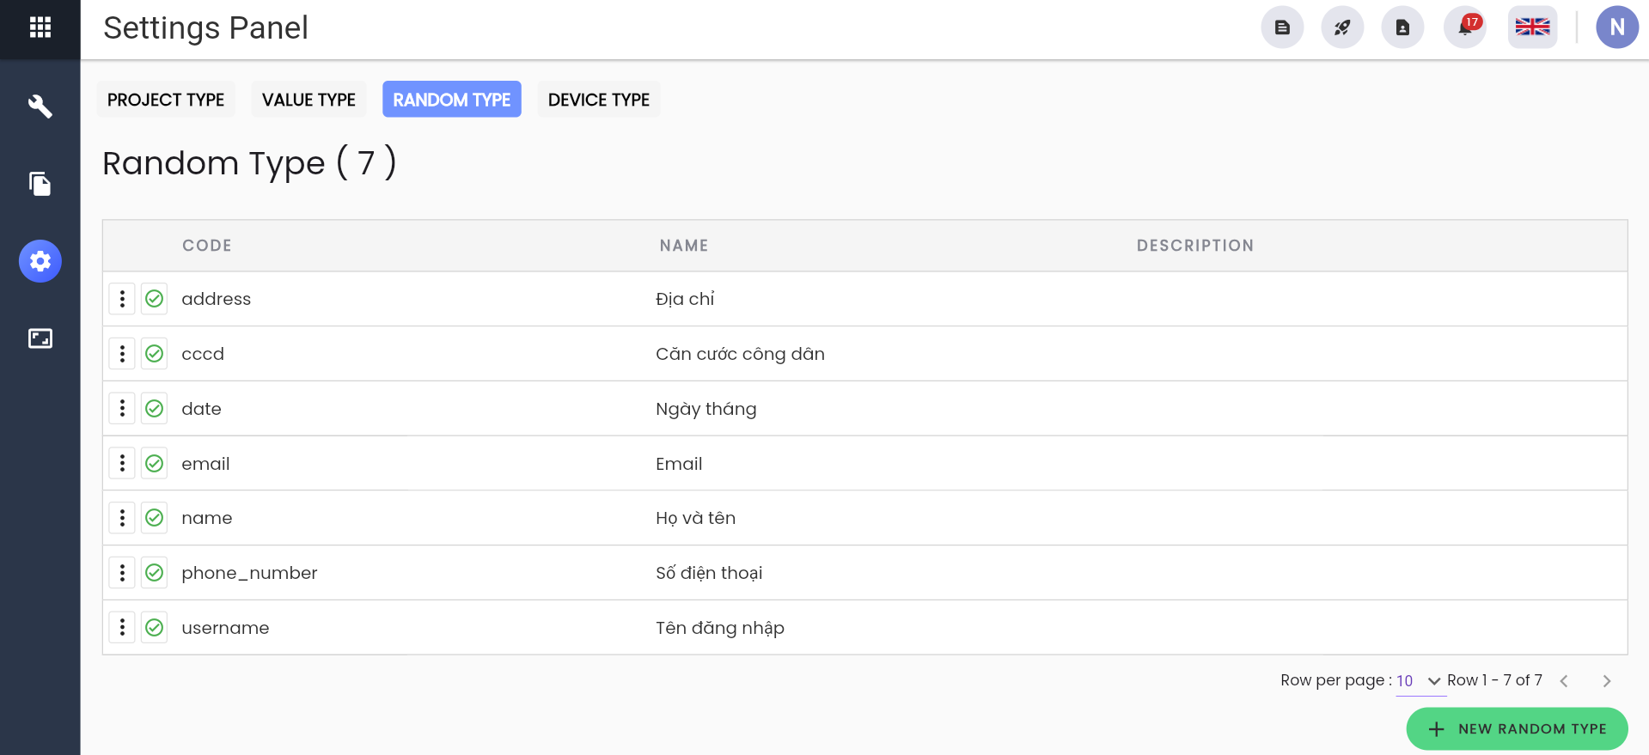1649x755 pixels.
Task: Switch to the Project Type tab
Action: (166, 100)
